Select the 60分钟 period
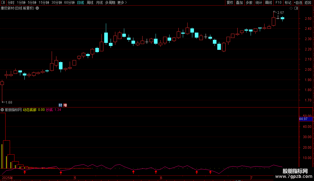The height and width of the screenshot is (181, 314). point(69,3)
